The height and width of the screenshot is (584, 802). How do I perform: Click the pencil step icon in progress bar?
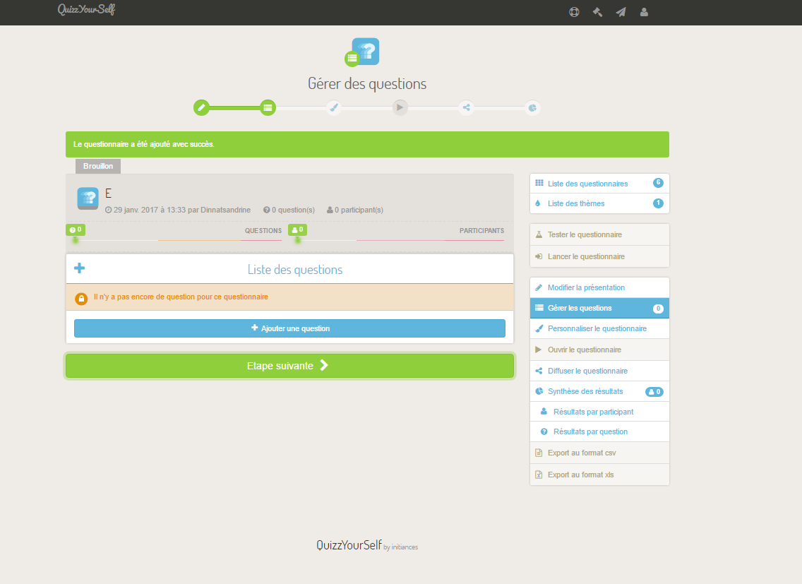coord(201,107)
